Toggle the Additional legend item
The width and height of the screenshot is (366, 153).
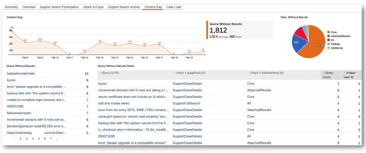[336, 48]
